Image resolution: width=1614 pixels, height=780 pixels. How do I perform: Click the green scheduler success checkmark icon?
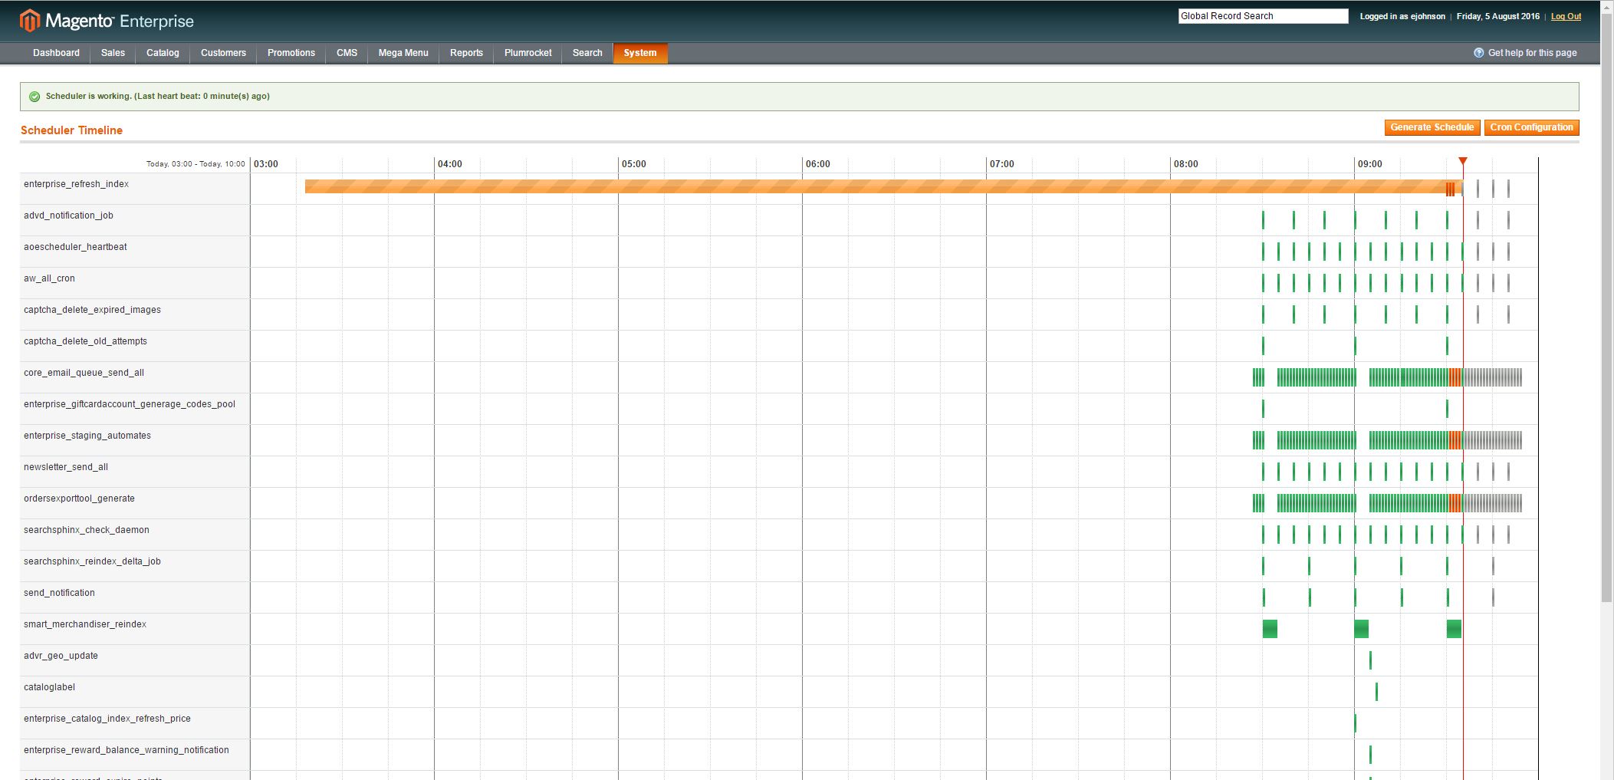35,97
